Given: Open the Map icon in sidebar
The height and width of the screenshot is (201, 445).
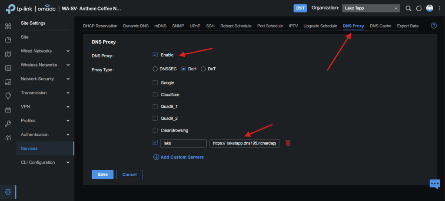Looking at the screenshot, I should coord(8,54).
